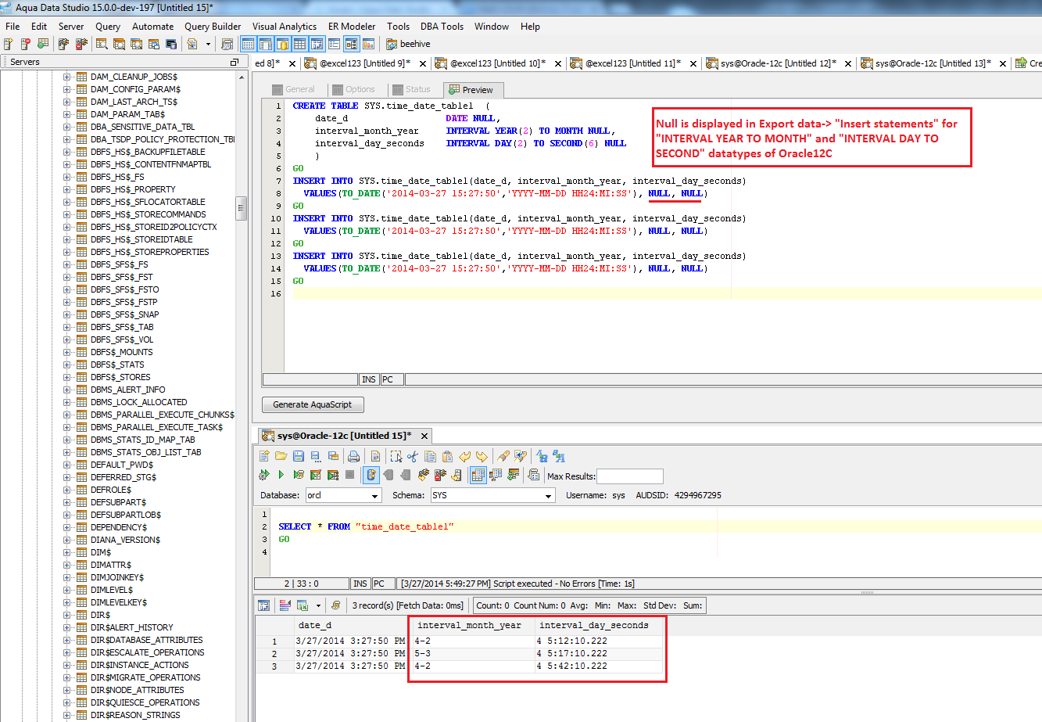The width and height of the screenshot is (1042, 722).
Task: Close the sys@Oracle-12c [Untitled 15] tab
Action: (424, 436)
